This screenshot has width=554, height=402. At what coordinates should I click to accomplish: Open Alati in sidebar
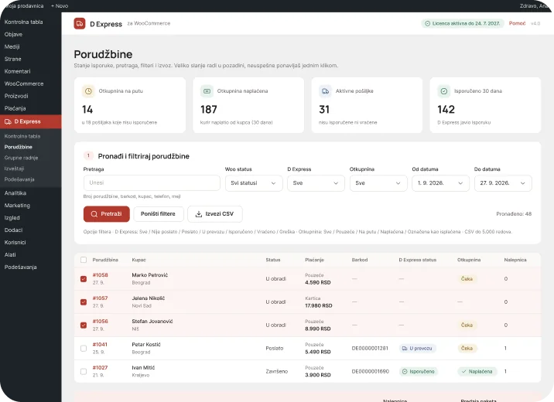[10, 255]
